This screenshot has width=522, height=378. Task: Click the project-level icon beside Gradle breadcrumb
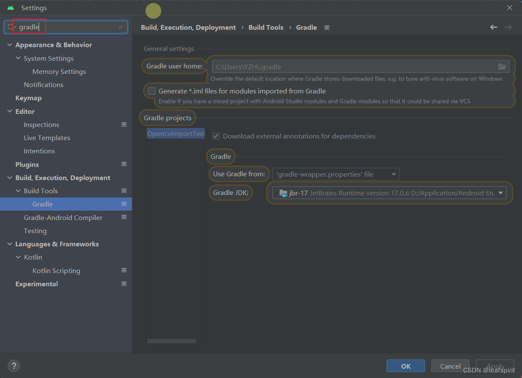click(x=327, y=28)
